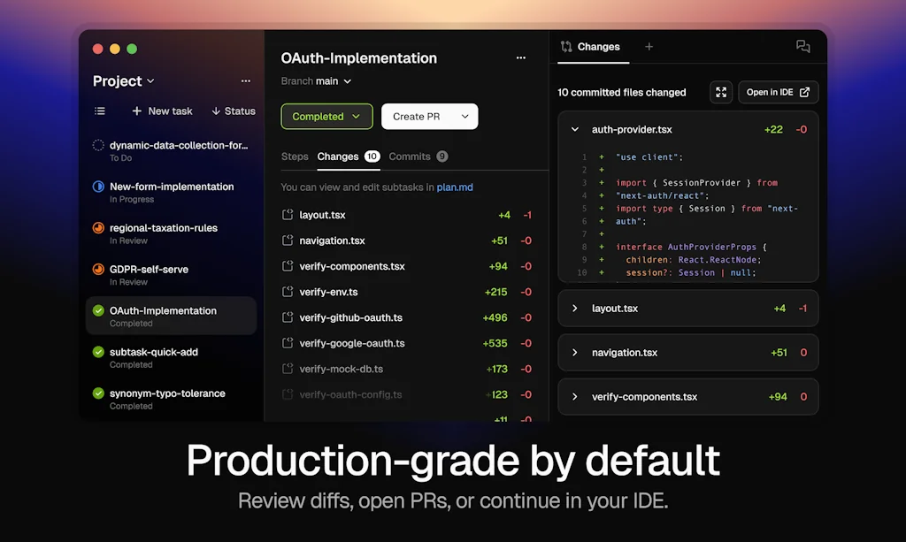Image resolution: width=906 pixels, height=542 pixels.
Task: Create a New task
Action: (x=162, y=111)
